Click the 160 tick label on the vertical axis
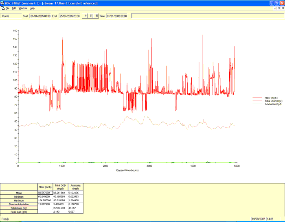The image size is (285, 222). pyautogui.click(x=15, y=30)
